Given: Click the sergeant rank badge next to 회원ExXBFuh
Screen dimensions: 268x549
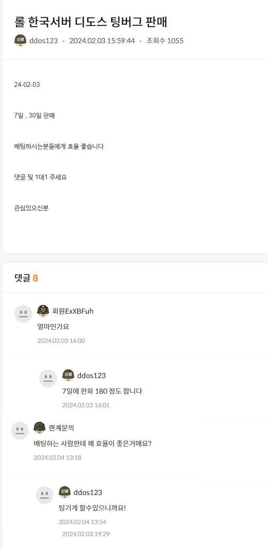Looking at the screenshot, I should click(43, 311).
